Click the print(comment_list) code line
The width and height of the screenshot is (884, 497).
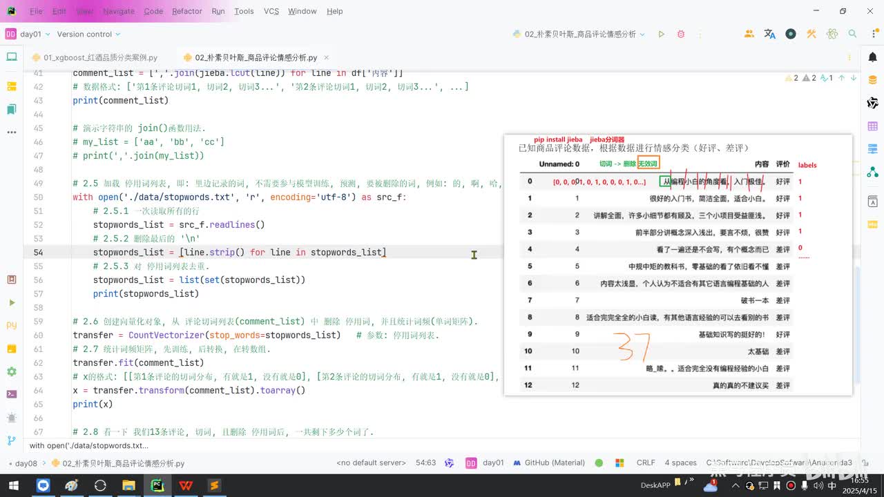click(121, 100)
